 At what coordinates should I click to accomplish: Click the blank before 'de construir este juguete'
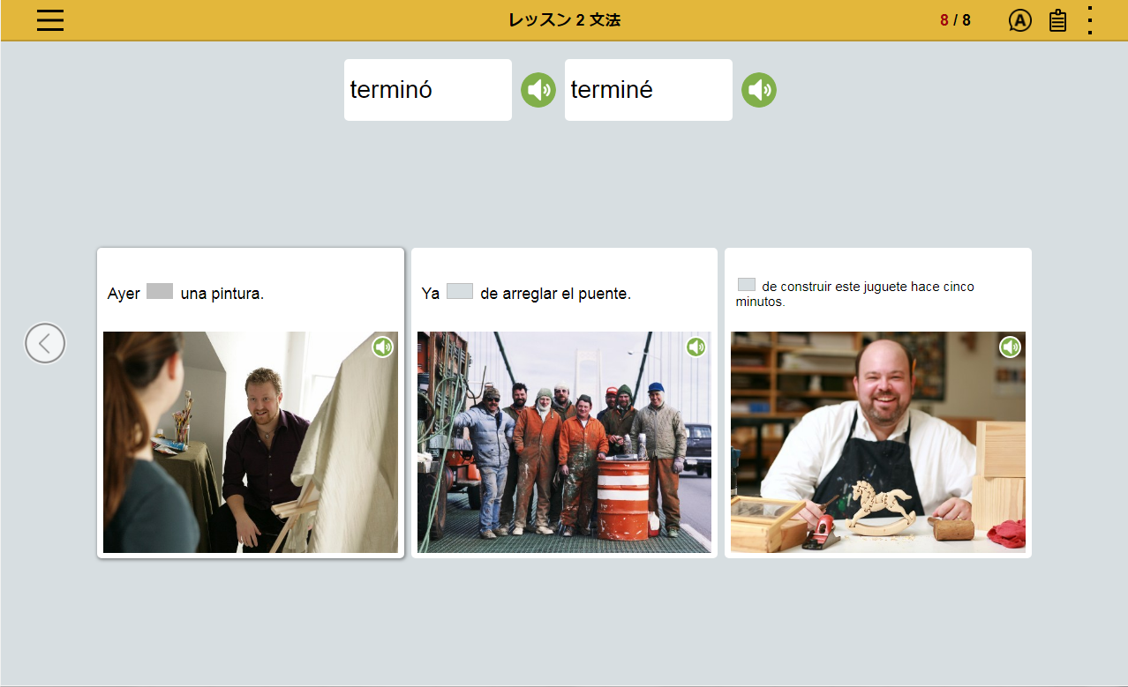click(x=747, y=284)
